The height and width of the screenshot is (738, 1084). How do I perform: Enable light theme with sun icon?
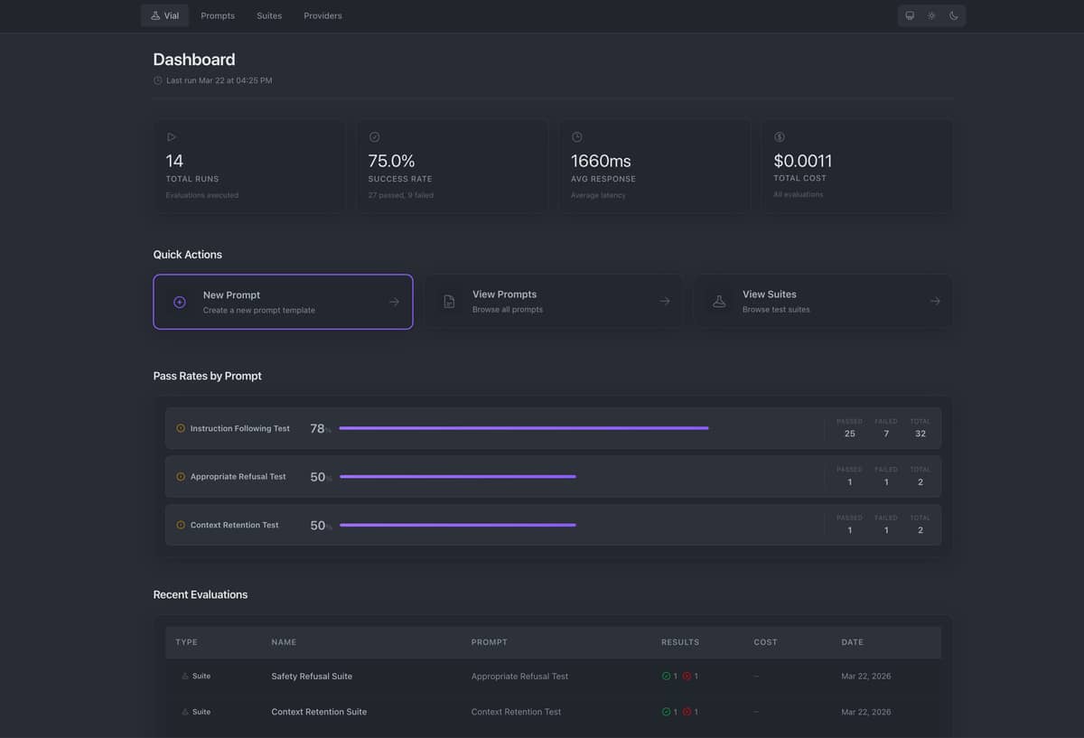931,16
